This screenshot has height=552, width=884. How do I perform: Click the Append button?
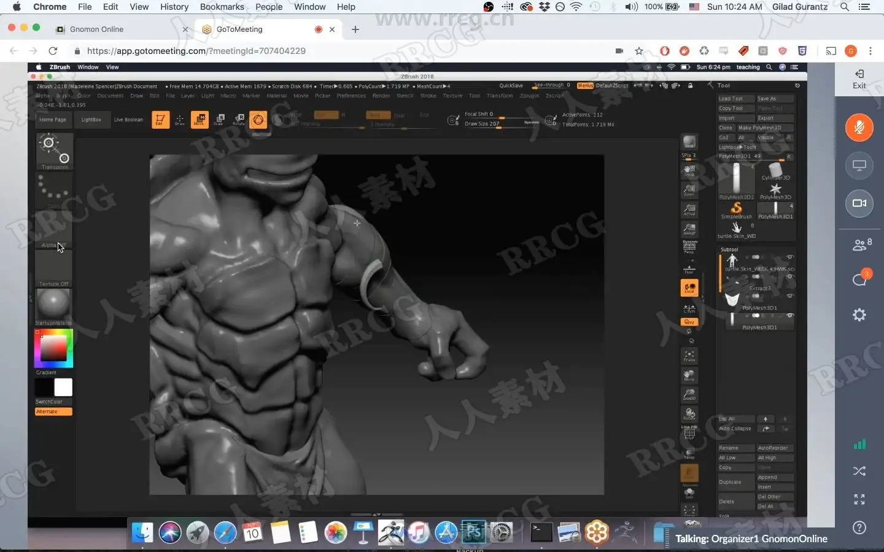tap(775, 477)
